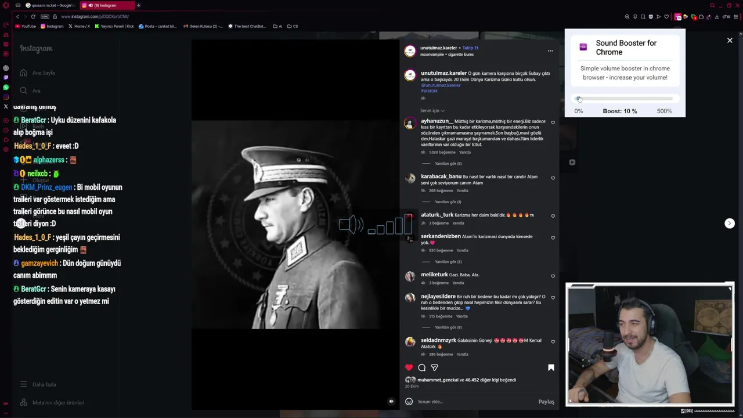743x418 pixels.
Task: Click the heart bookmark icon in toolbar
Action: [666, 17]
